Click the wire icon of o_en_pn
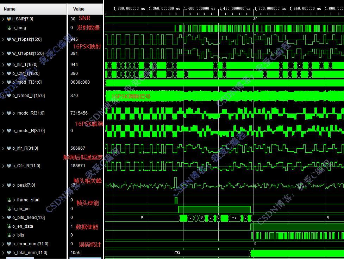344x259 pixels. (x=9, y=209)
